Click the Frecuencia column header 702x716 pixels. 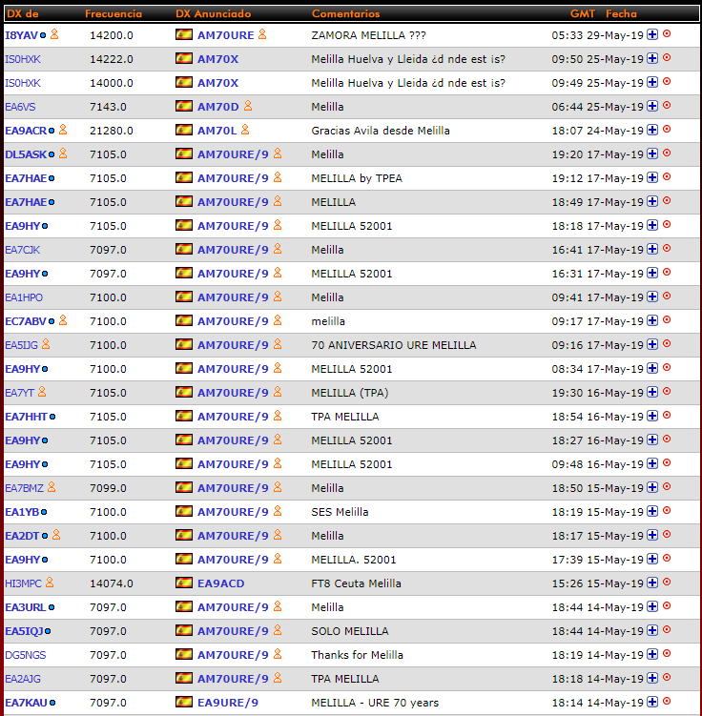click(x=113, y=14)
